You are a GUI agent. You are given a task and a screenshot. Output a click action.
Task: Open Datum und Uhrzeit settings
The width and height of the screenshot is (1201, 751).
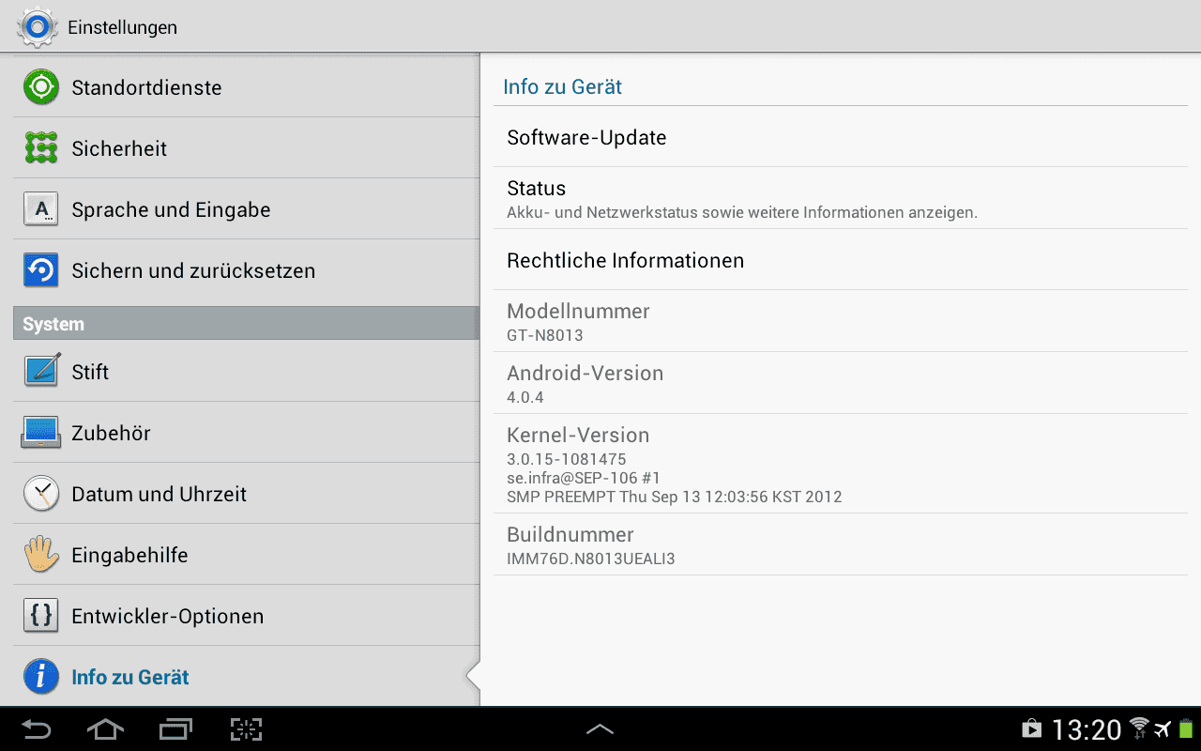246,494
